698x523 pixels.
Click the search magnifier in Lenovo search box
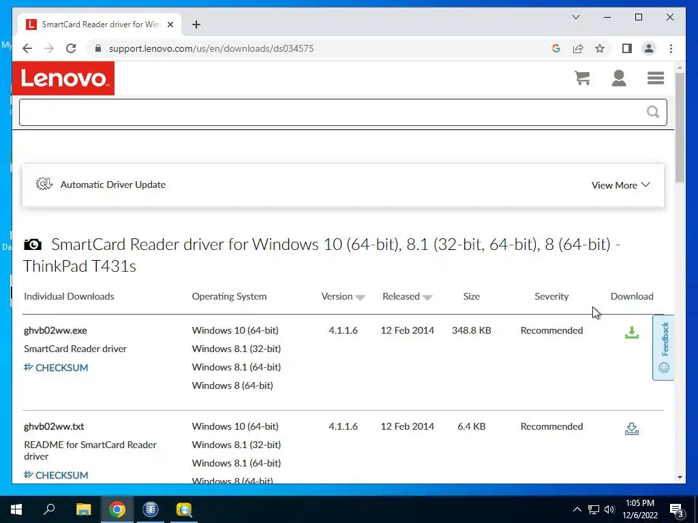pyautogui.click(x=652, y=112)
